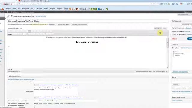Check the first checked rubric checkbox
The width and height of the screenshot is (192, 108).
coord(173,52)
